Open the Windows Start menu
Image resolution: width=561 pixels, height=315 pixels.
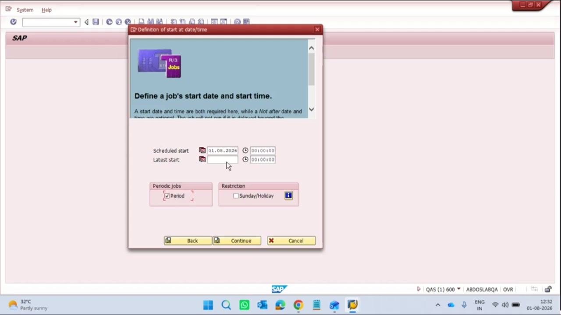click(x=208, y=305)
